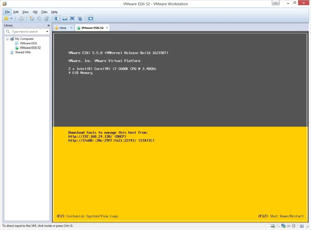Click the Suspend (pause) VM toolbar icon
311x230 pixels.
tap(6, 18)
